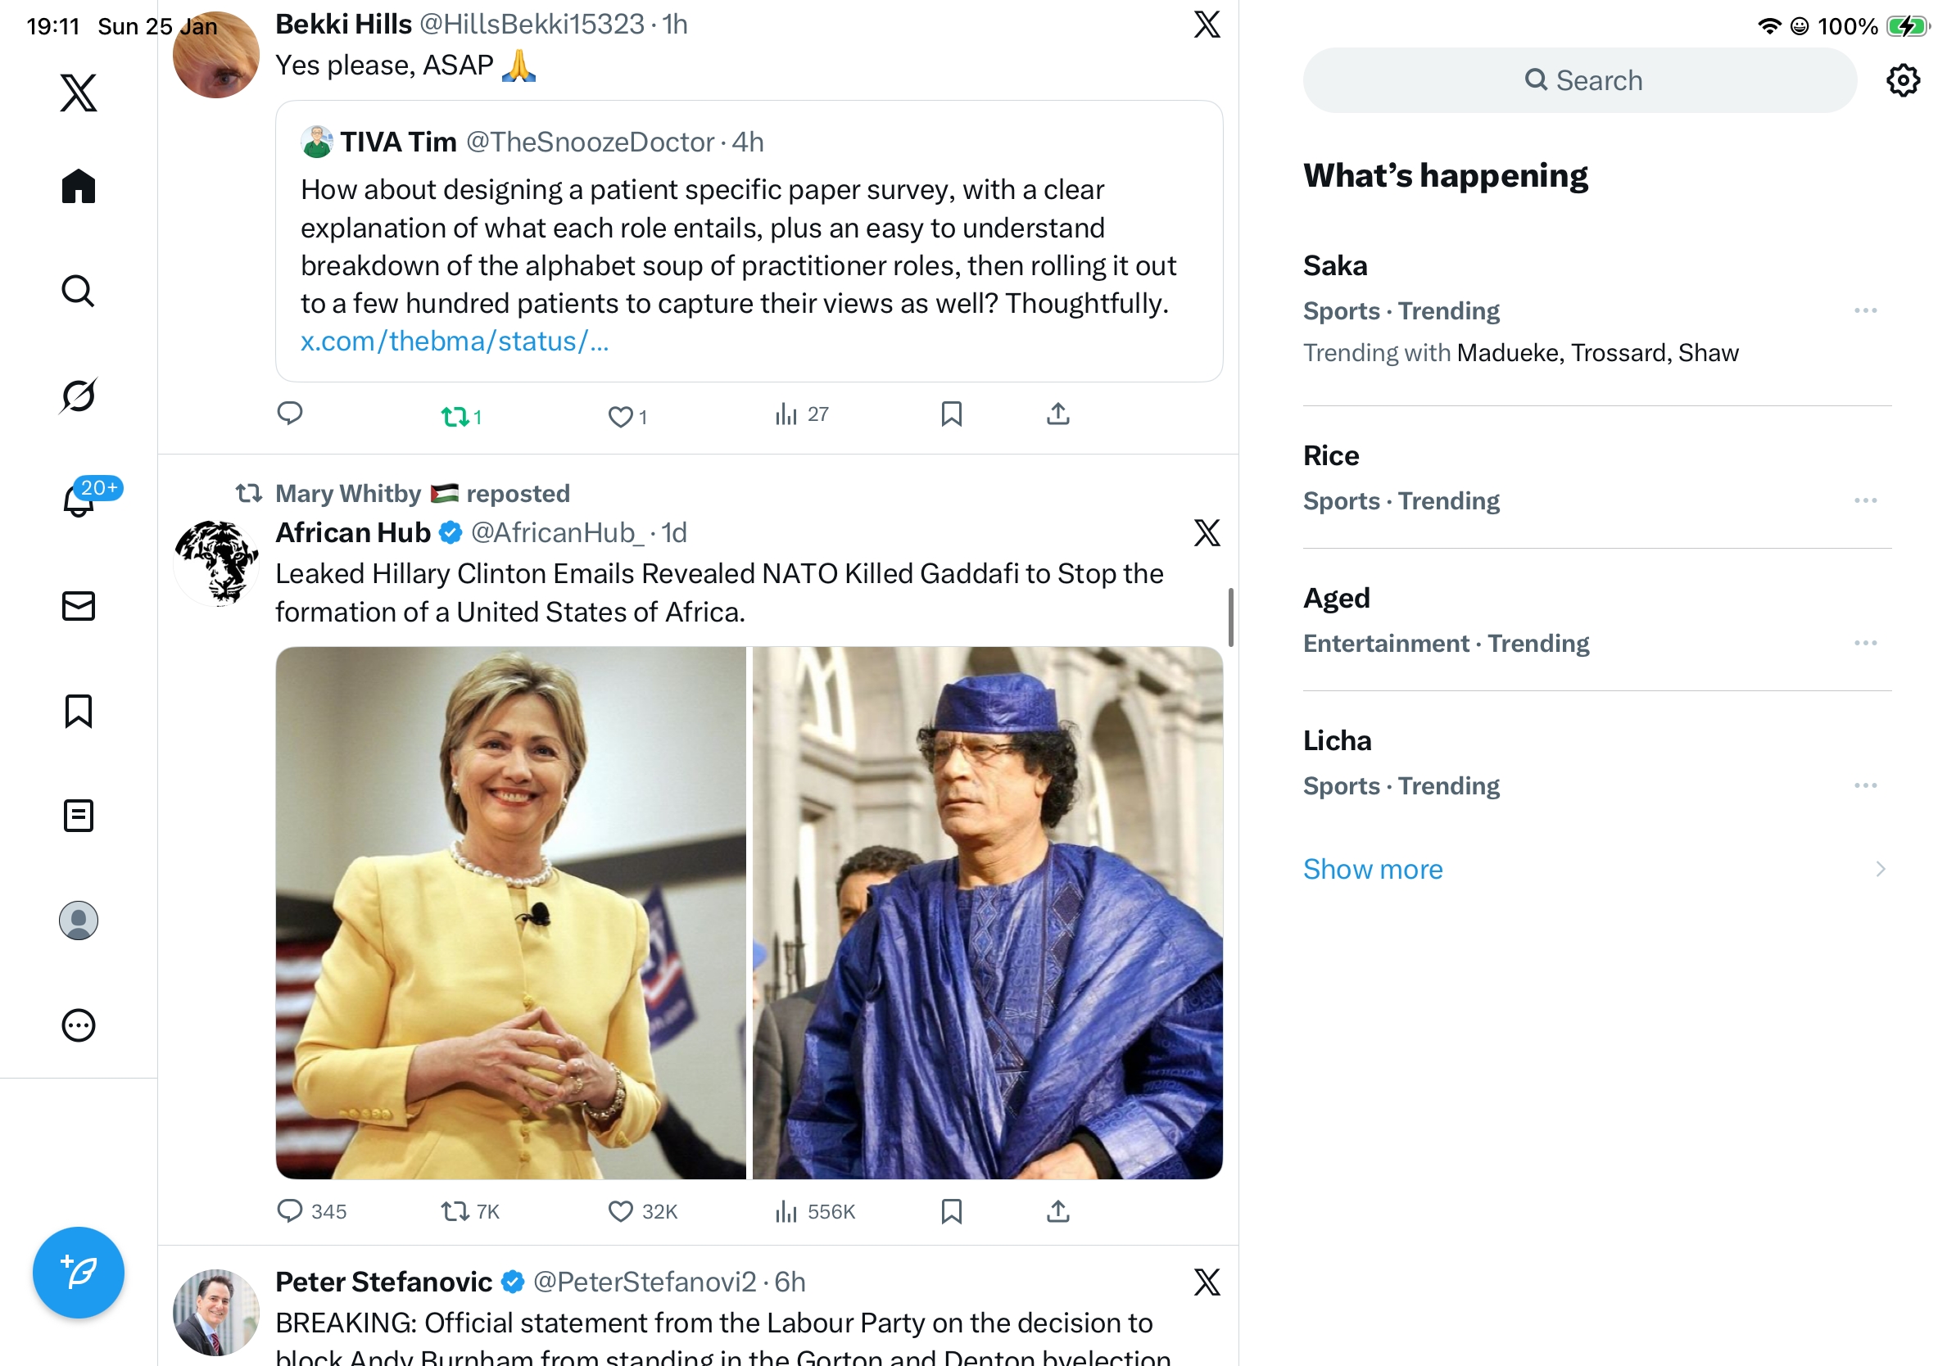The height and width of the screenshot is (1366, 1956).
Task: Bookmark the African Hub post
Action: (x=951, y=1211)
